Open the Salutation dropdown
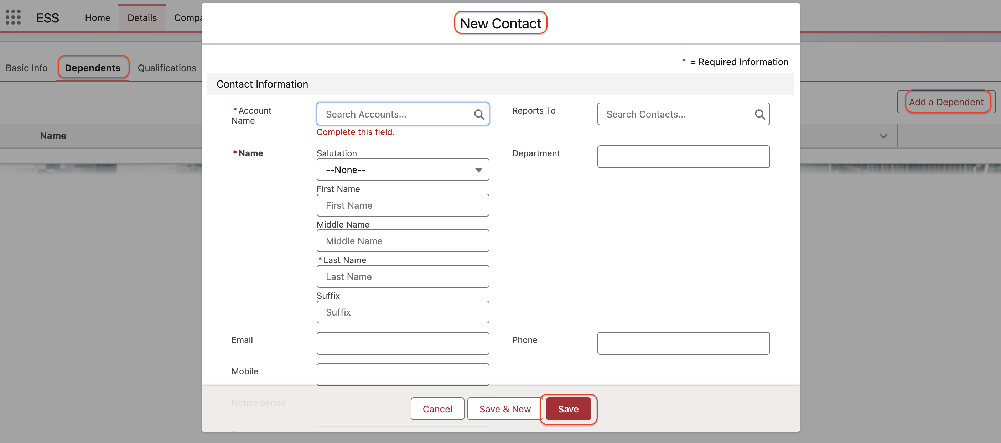This screenshot has width=1001, height=443. point(403,170)
